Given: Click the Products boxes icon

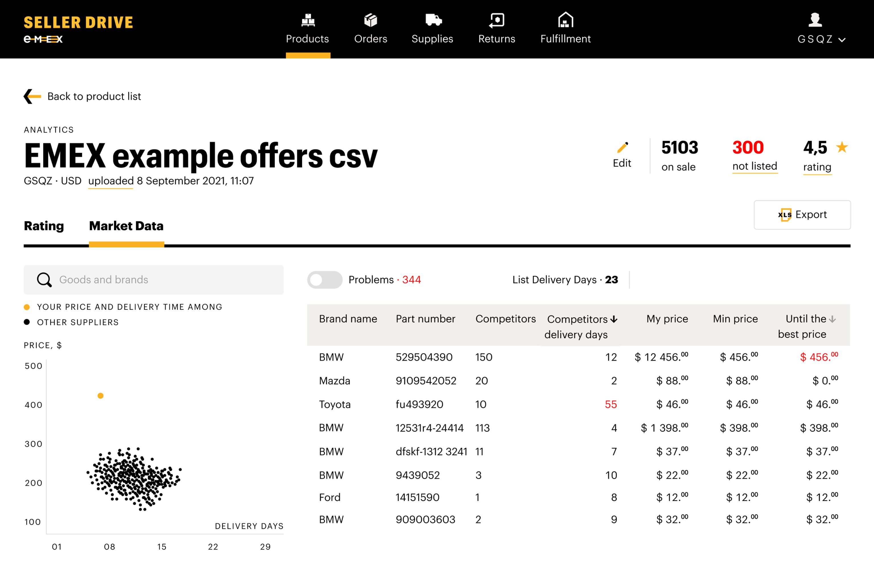Looking at the screenshot, I should [x=308, y=20].
